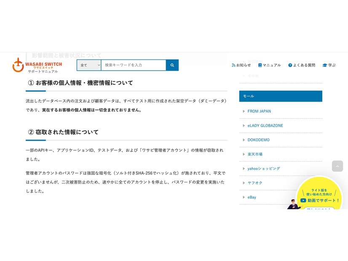Screen dimensions: 348x261
Task: Click heading ② 窃取された情報について
Action: tap(63, 132)
